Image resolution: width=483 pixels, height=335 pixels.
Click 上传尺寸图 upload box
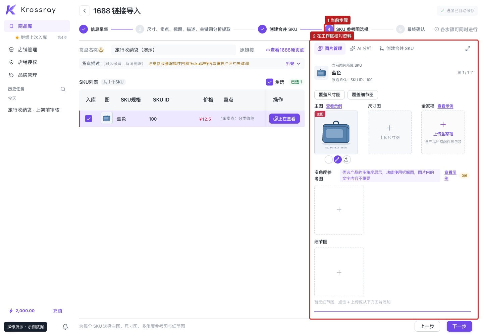390,132
